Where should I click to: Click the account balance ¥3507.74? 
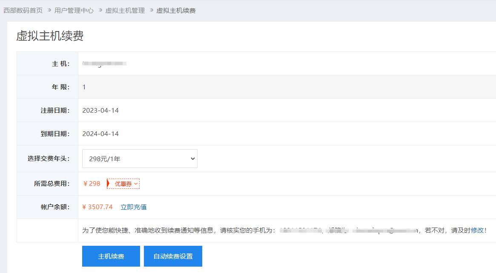point(97,207)
